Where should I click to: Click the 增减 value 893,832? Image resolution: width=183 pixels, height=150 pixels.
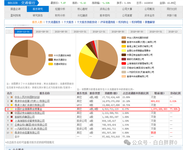(x=155, y=101)
